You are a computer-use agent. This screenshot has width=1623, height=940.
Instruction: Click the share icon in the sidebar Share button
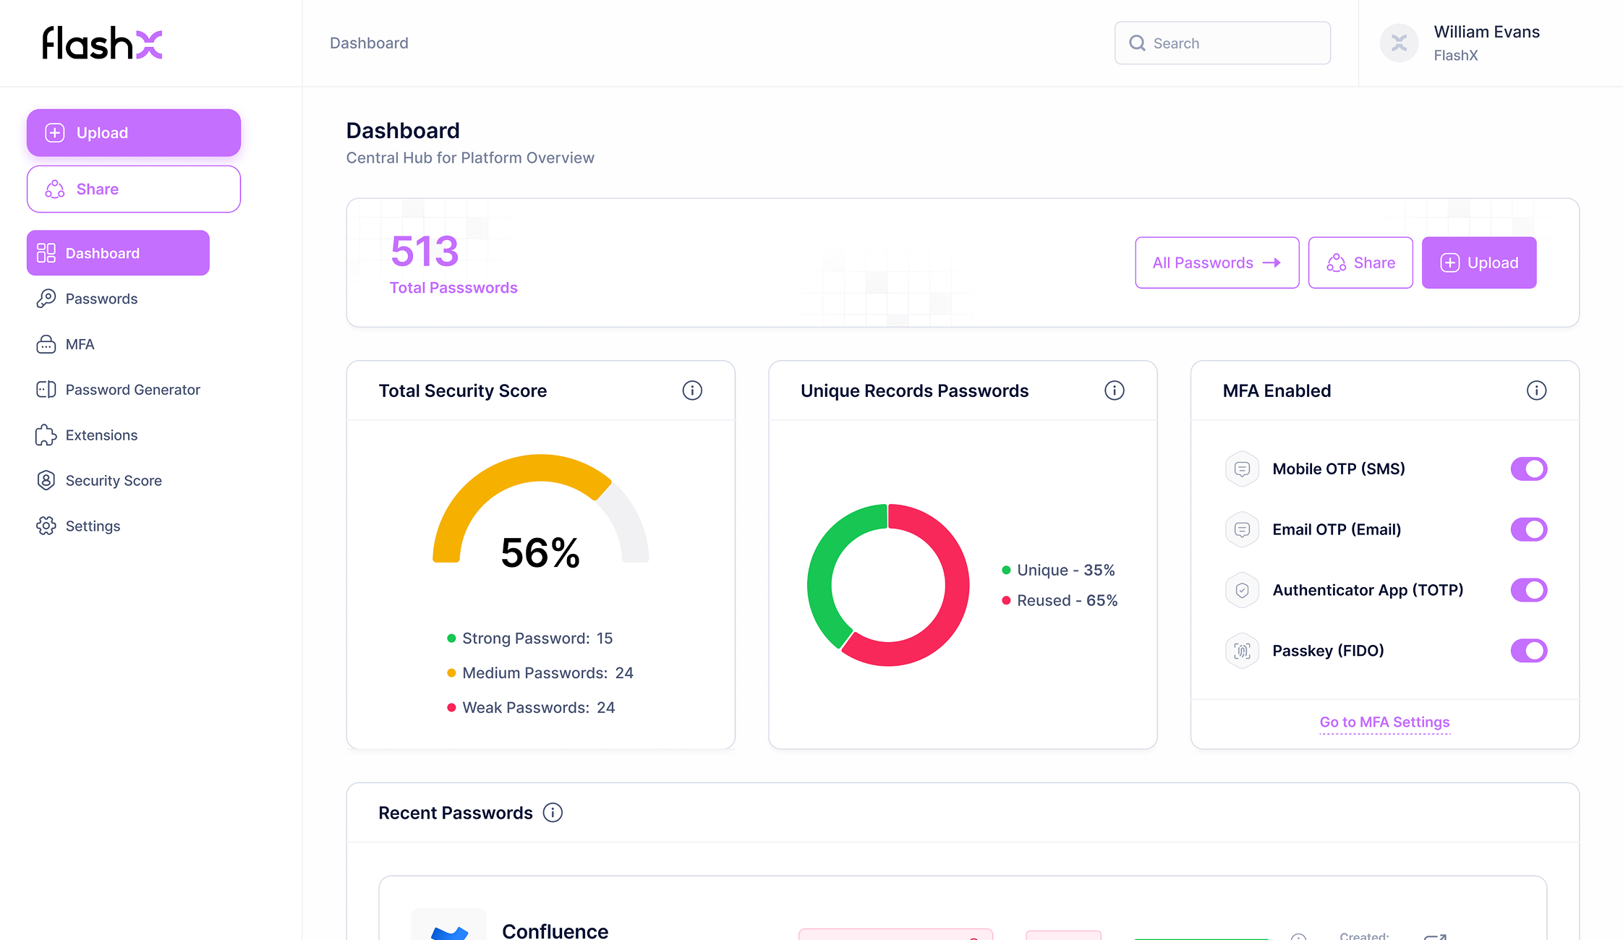(55, 189)
